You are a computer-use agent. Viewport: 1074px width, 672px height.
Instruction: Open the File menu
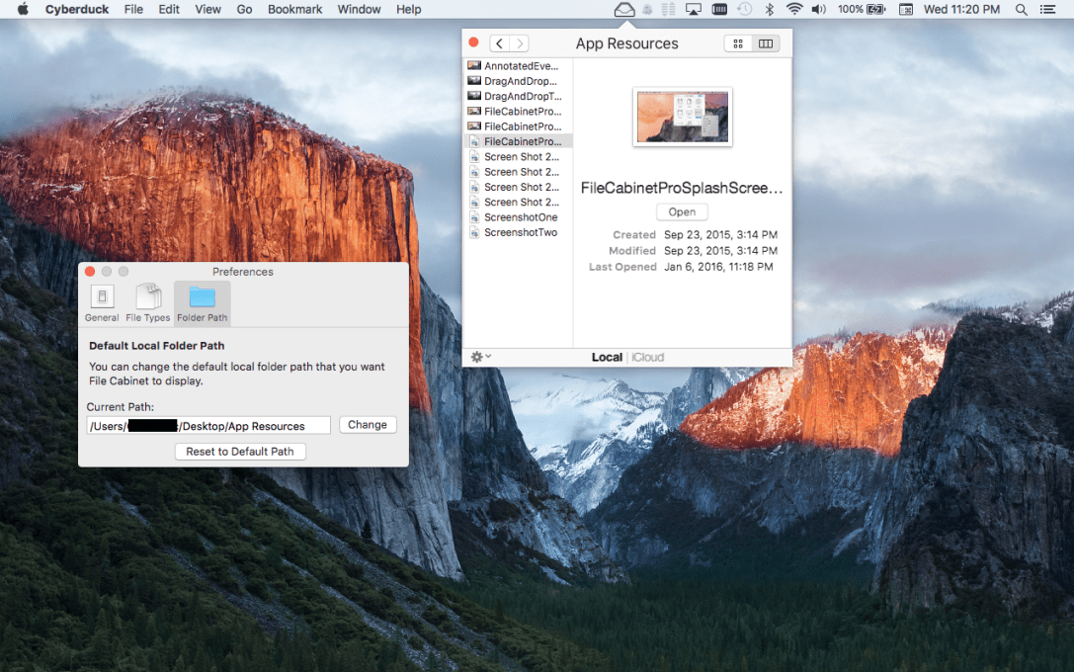(x=133, y=10)
